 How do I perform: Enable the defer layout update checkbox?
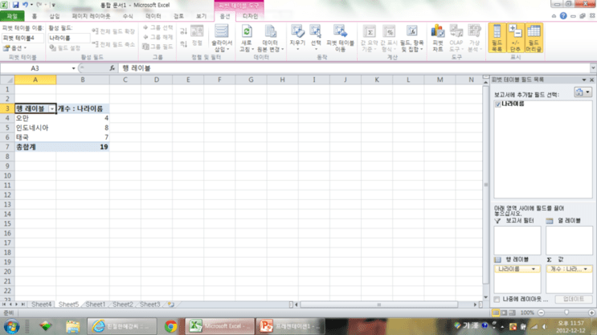497,300
